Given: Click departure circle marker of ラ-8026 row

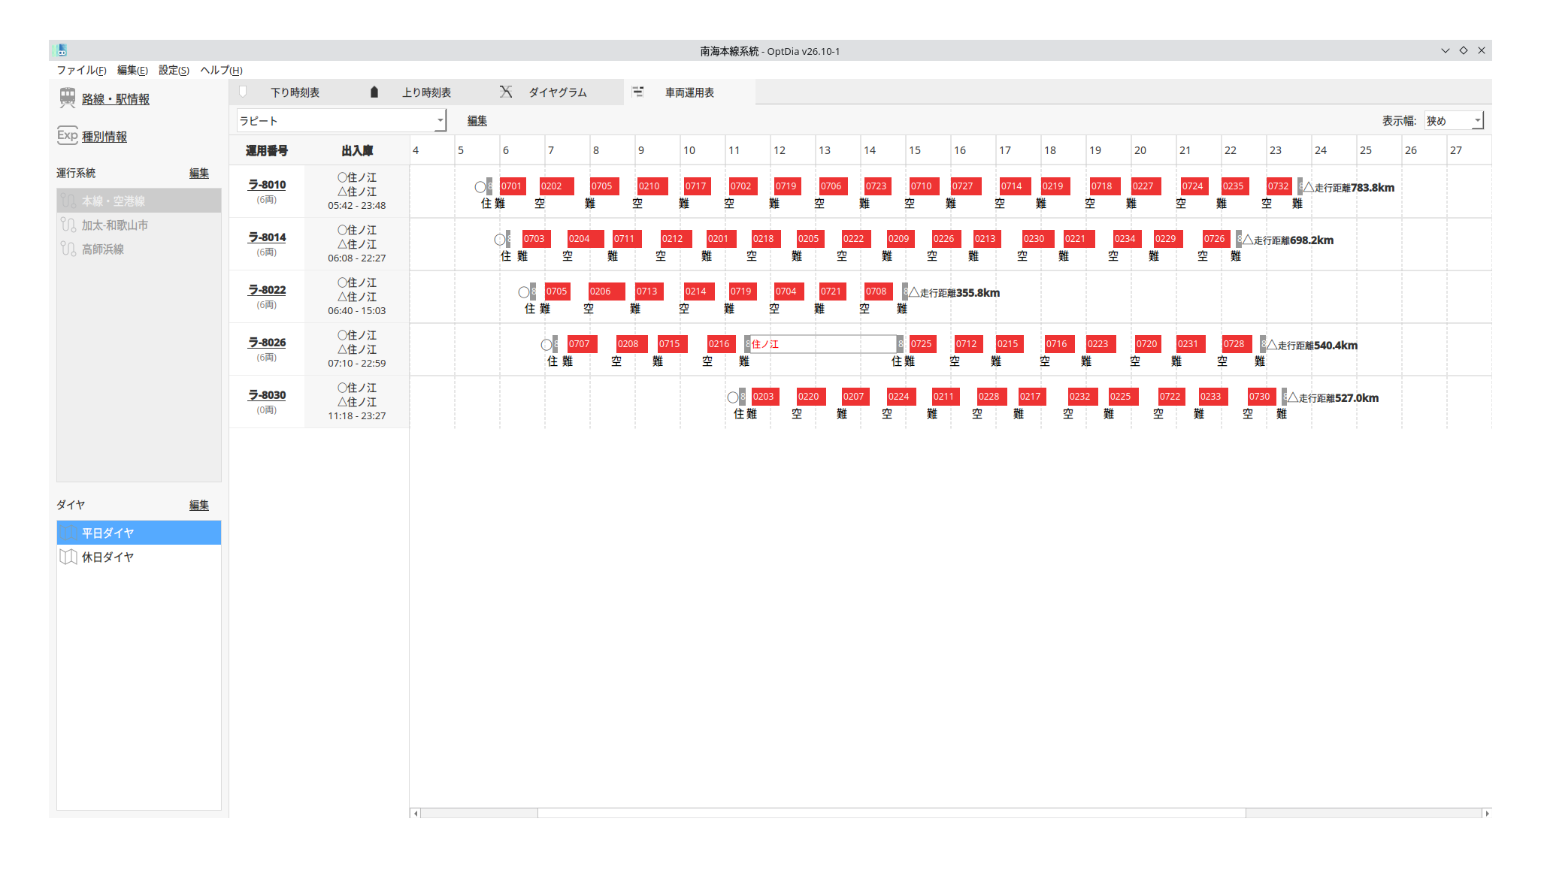Looking at the screenshot, I should click(x=546, y=345).
